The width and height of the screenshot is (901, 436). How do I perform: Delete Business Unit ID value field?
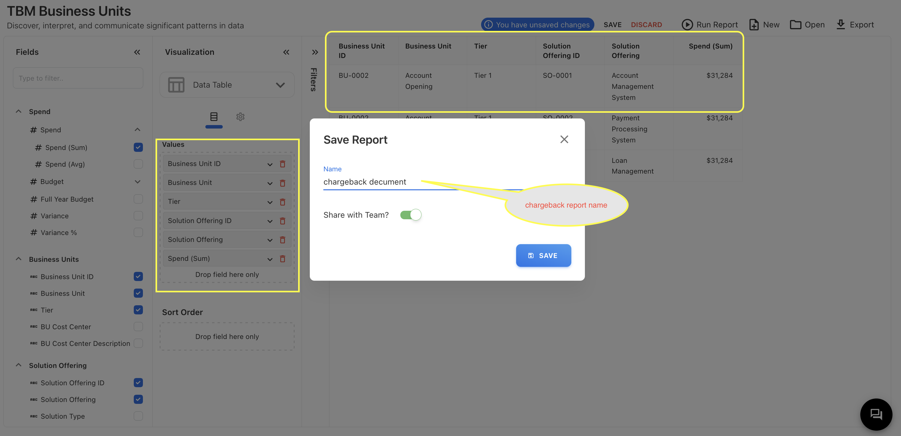click(283, 164)
